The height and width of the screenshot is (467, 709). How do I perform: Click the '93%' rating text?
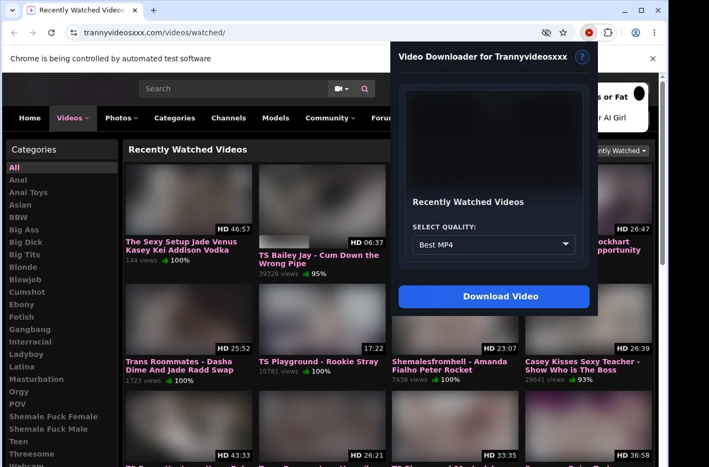coord(585,380)
